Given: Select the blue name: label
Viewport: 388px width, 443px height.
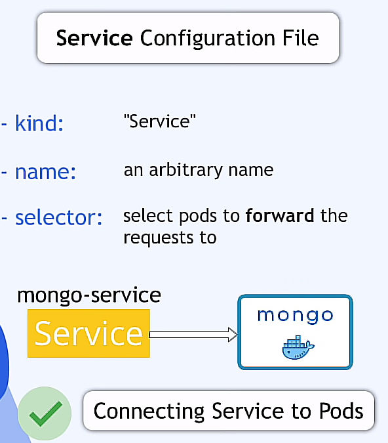Looking at the screenshot, I should (45, 172).
